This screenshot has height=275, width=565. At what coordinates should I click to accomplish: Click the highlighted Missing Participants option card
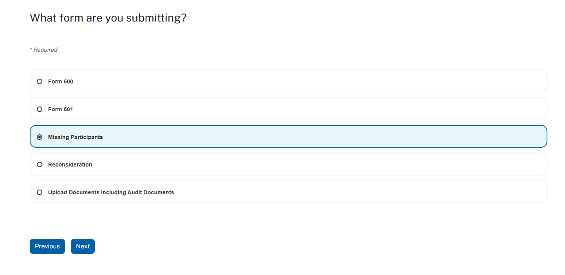point(313,136)
